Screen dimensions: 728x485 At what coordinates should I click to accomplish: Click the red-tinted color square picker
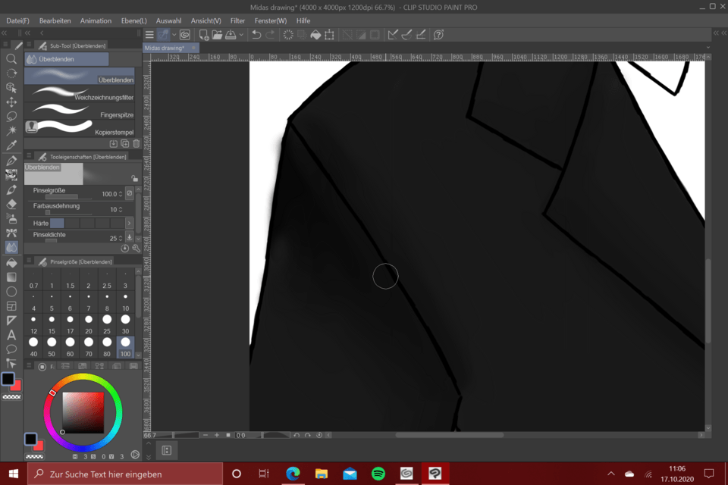(82, 411)
